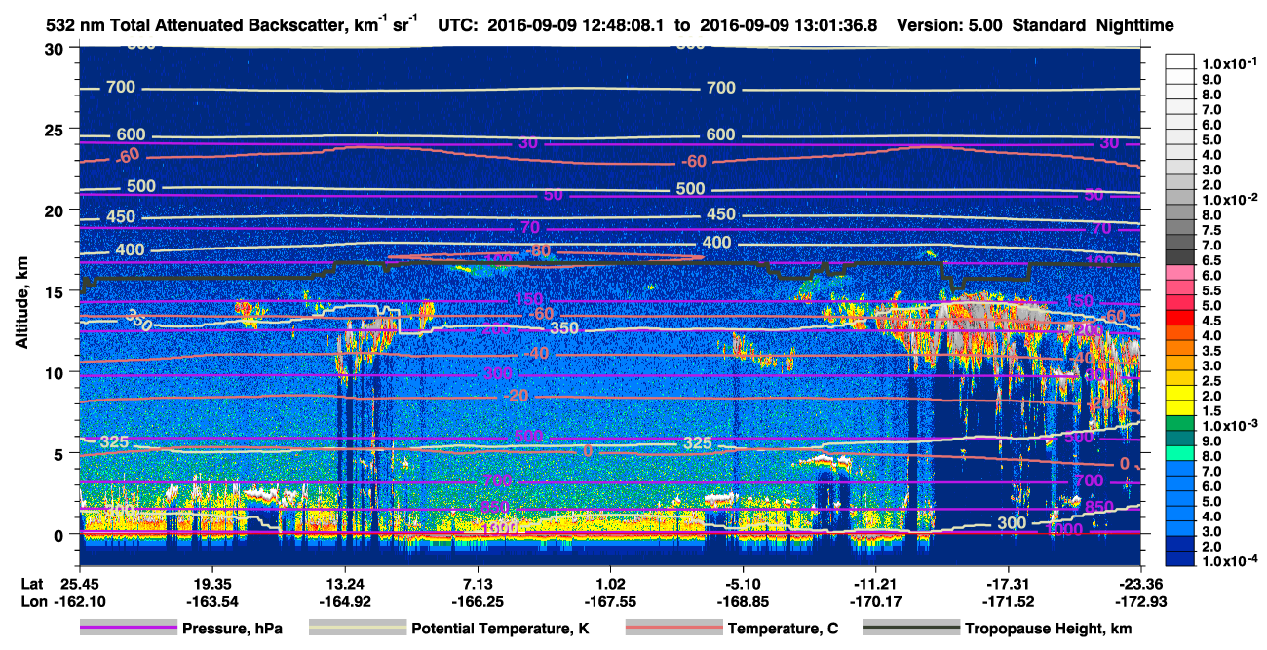1267x650 pixels.
Task: Click the dark tropopause height line in plot
Action: click(585, 262)
